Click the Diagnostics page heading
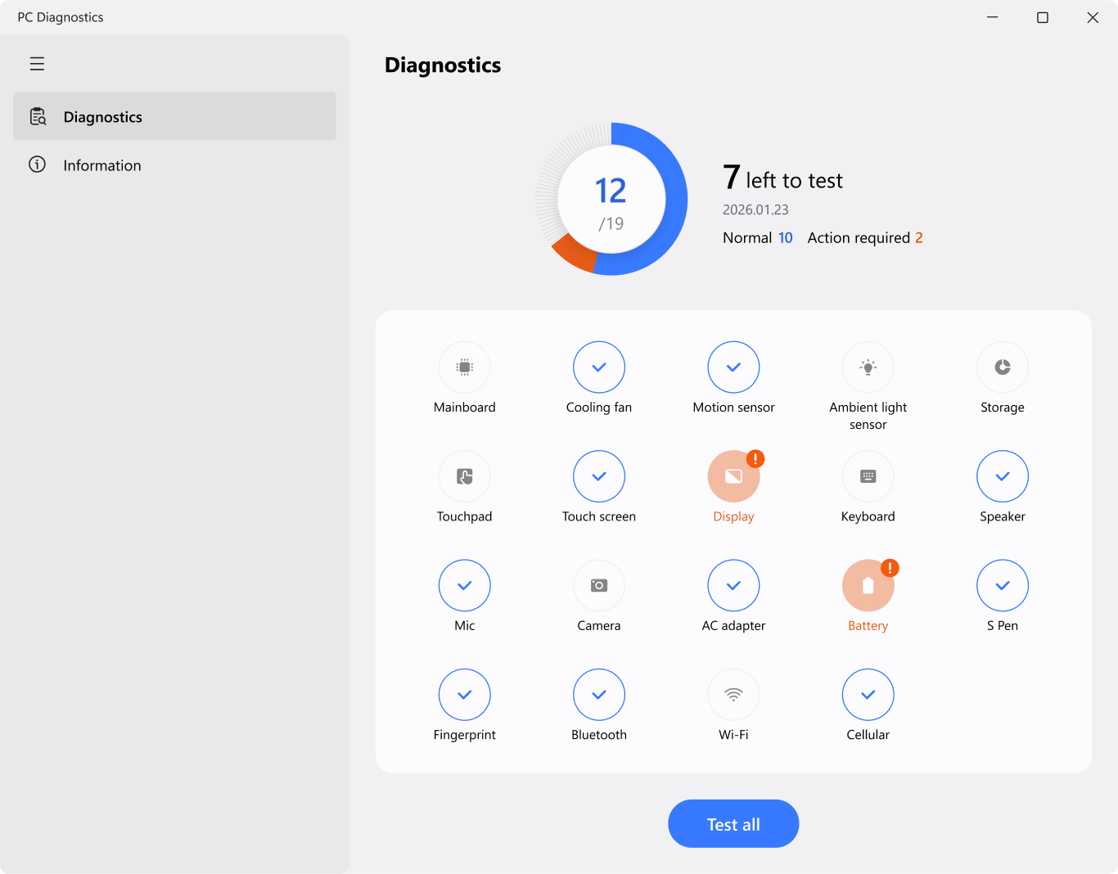1118x874 pixels. point(443,65)
